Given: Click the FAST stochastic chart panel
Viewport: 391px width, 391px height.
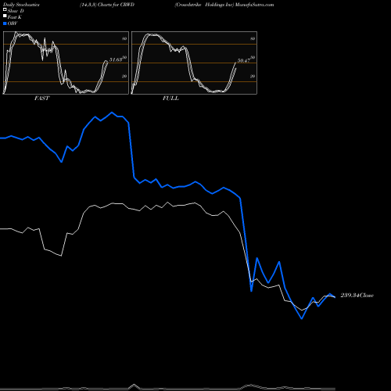Looking at the screenshot, I should coord(66,63).
